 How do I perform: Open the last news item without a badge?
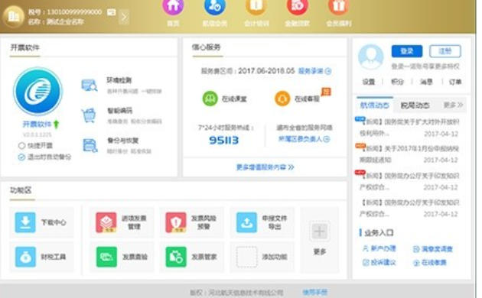coord(410,208)
